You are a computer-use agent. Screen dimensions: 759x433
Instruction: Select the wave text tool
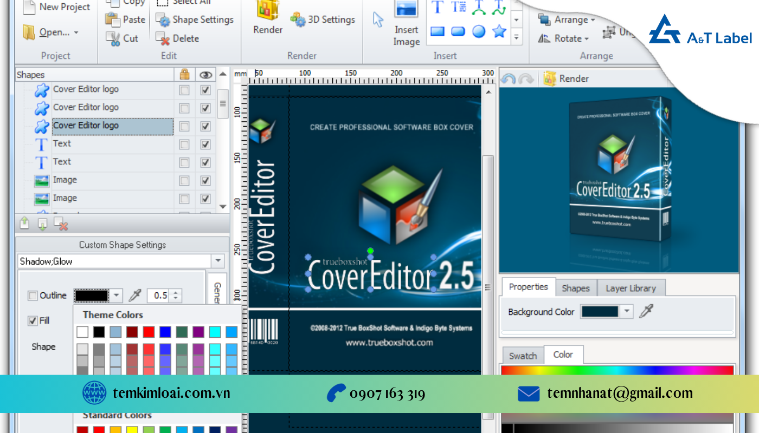[499, 6]
